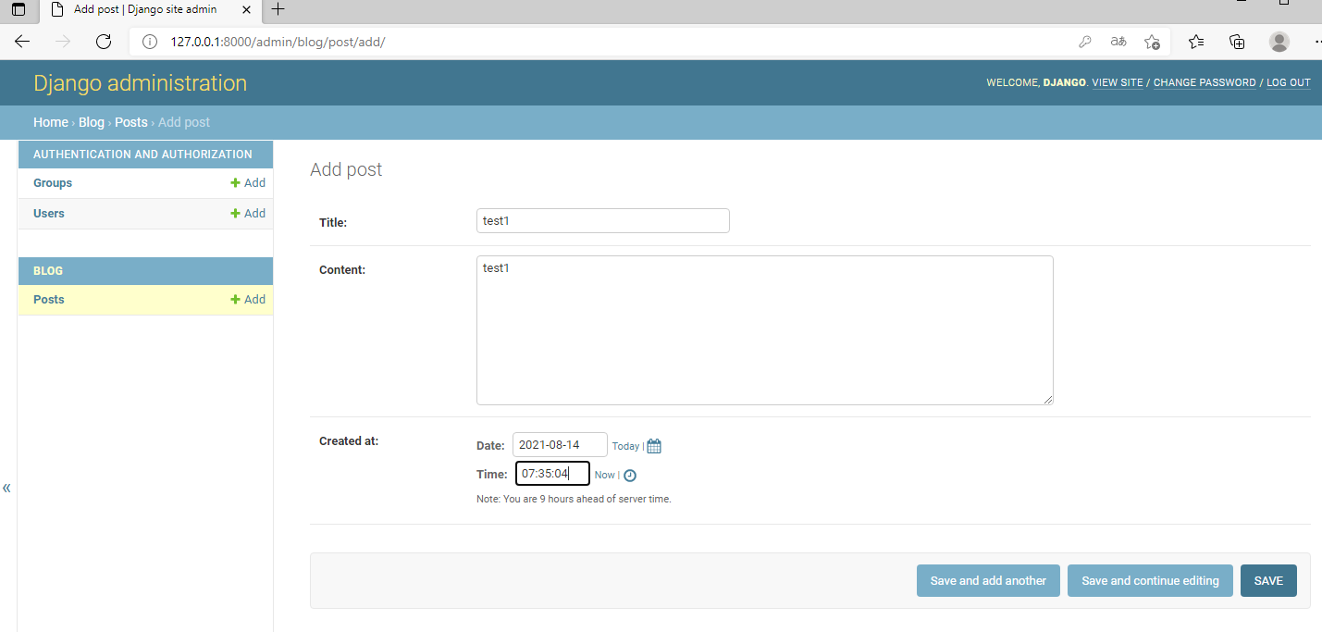Click the browser address bar URL

(278, 42)
